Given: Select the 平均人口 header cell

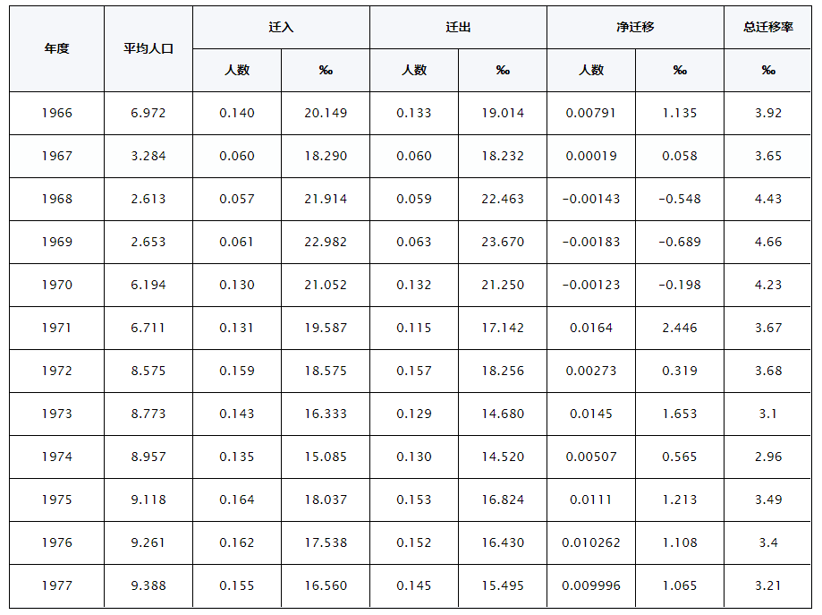Looking at the screenshot, I should (148, 48).
